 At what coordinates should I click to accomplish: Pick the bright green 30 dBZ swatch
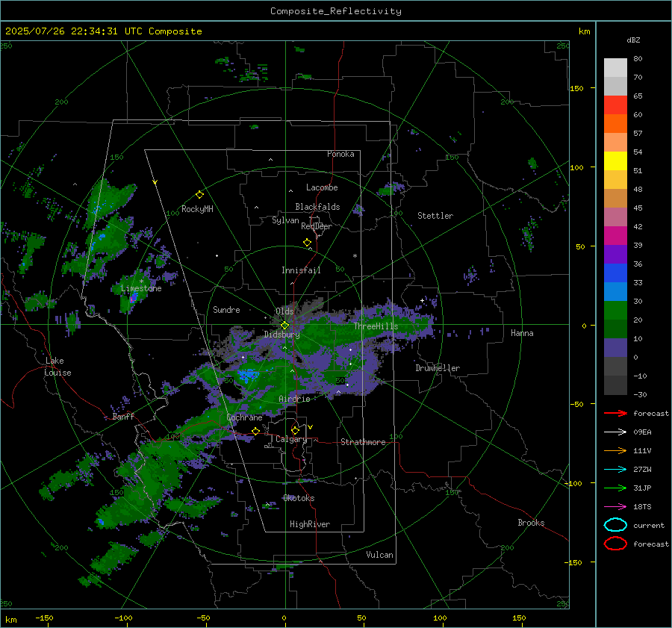tap(615, 310)
